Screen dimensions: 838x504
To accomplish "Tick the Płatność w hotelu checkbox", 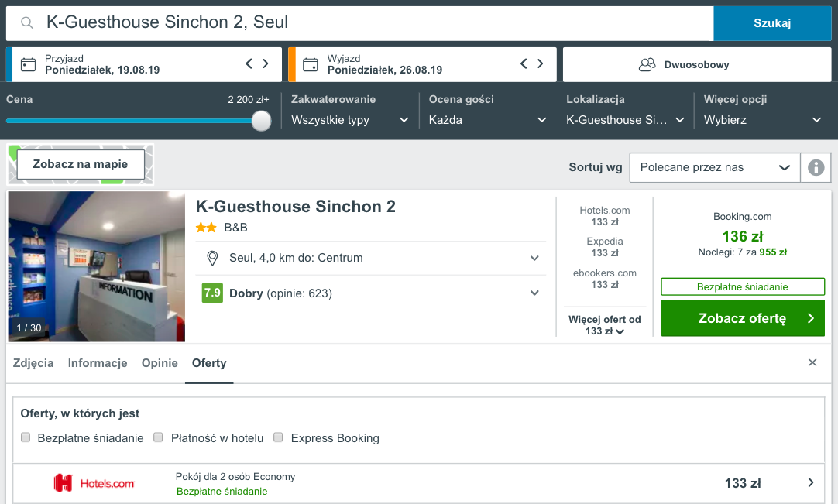I will click(x=158, y=437).
